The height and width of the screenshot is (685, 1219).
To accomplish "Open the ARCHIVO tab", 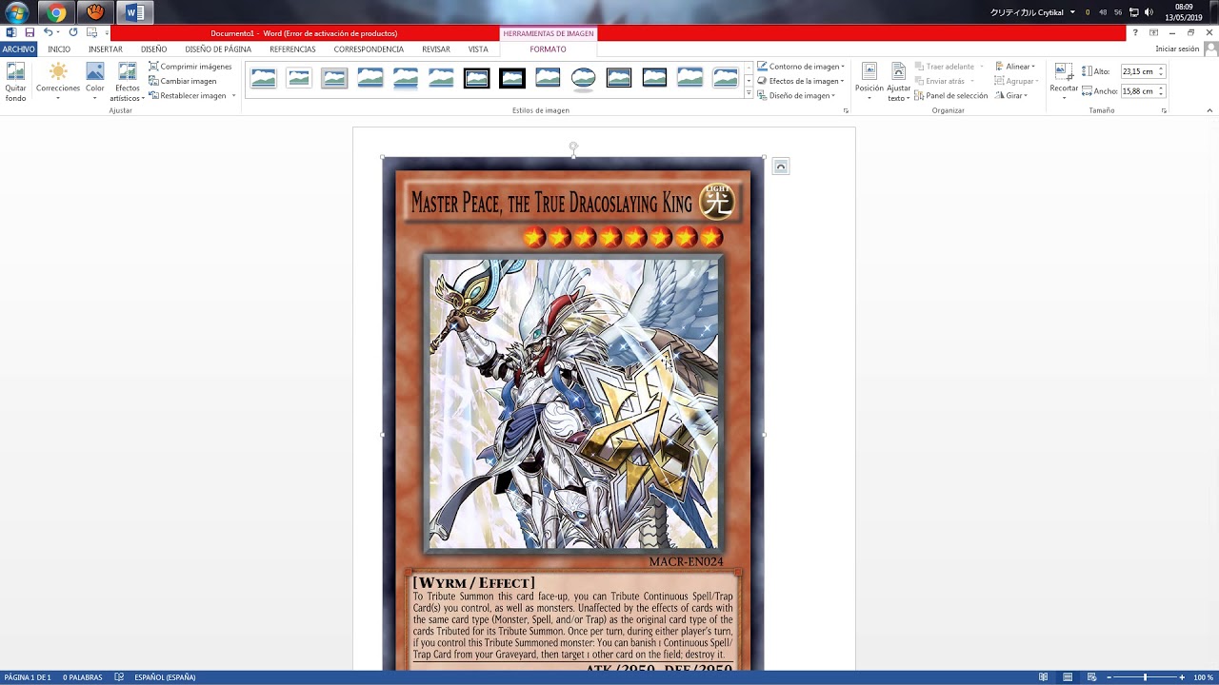I will tap(18, 49).
